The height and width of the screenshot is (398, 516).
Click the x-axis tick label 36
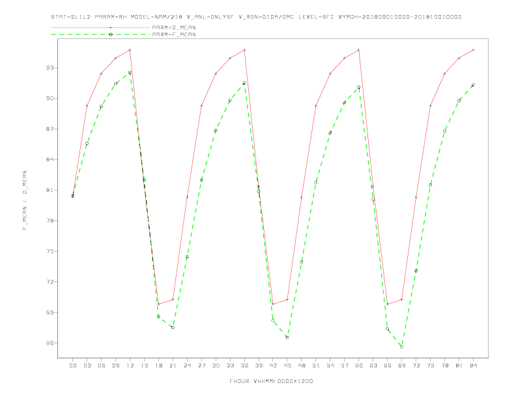pos(244,365)
